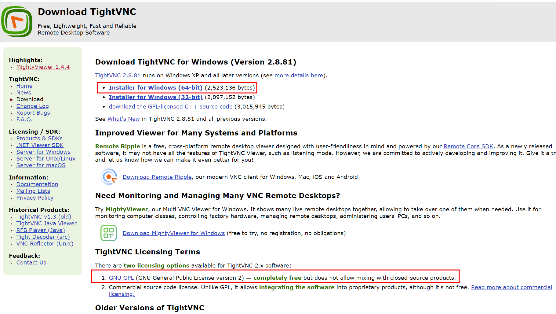556x314 pixels.
Task: Open Products & SDKs link
Action: coord(39,139)
